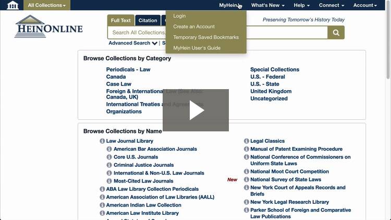Toggle the MyHein menu

(x=230, y=5)
